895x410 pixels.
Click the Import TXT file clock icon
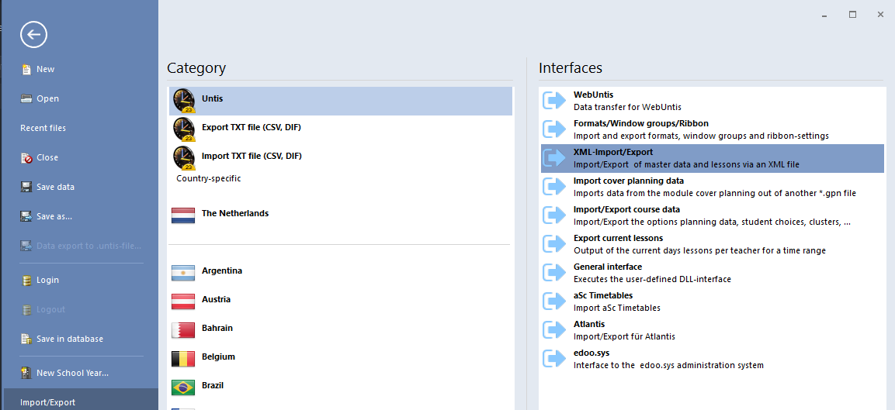pos(184,158)
